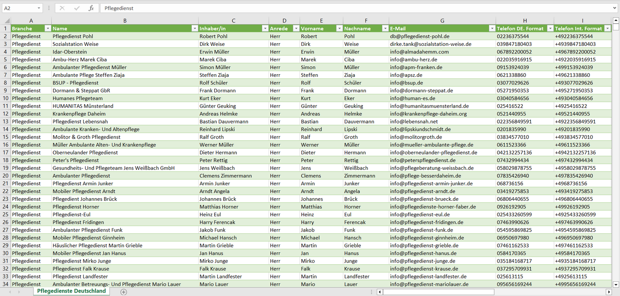Select row 10 header
Image resolution: width=620 pixels, height=296 pixels.
(x=6, y=98)
